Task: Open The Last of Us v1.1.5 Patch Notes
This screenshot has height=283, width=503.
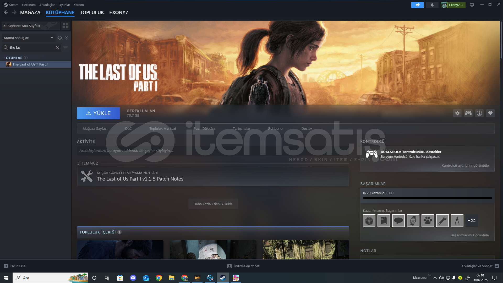Action: pyautogui.click(x=213, y=177)
